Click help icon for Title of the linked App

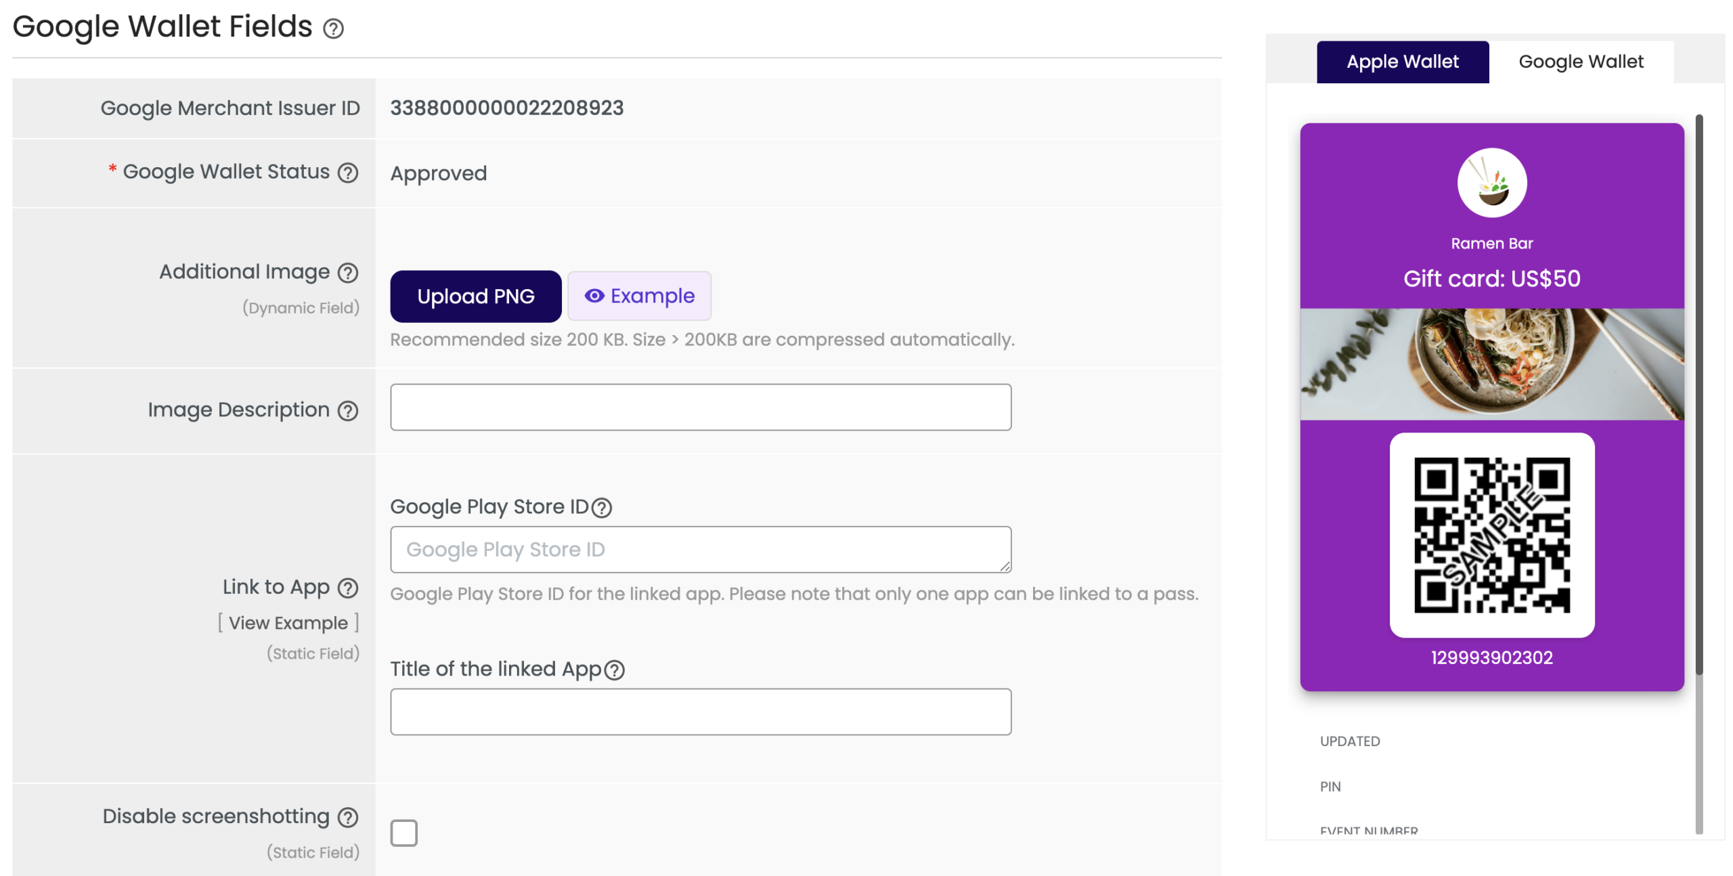[x=614, y=670]
